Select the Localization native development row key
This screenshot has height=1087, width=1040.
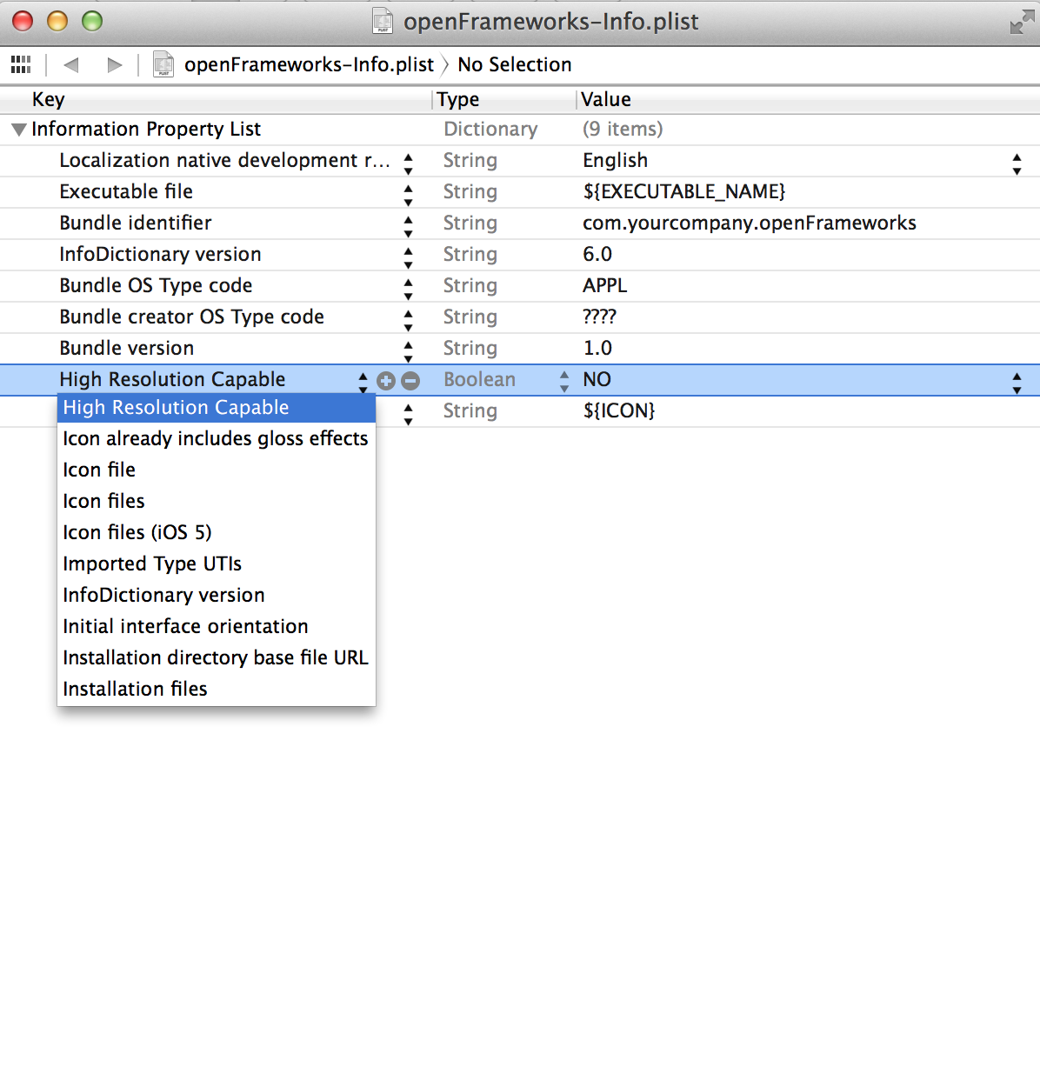coord(224,160)
